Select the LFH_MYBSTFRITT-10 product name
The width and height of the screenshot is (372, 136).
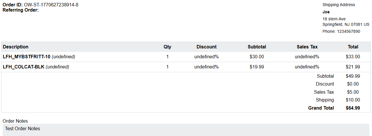(27, 57)
